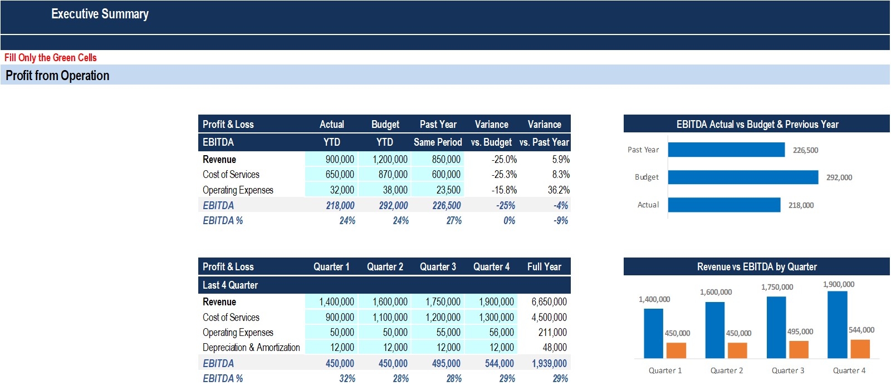Select the Actual bar showing 218,000

[723, 205]
